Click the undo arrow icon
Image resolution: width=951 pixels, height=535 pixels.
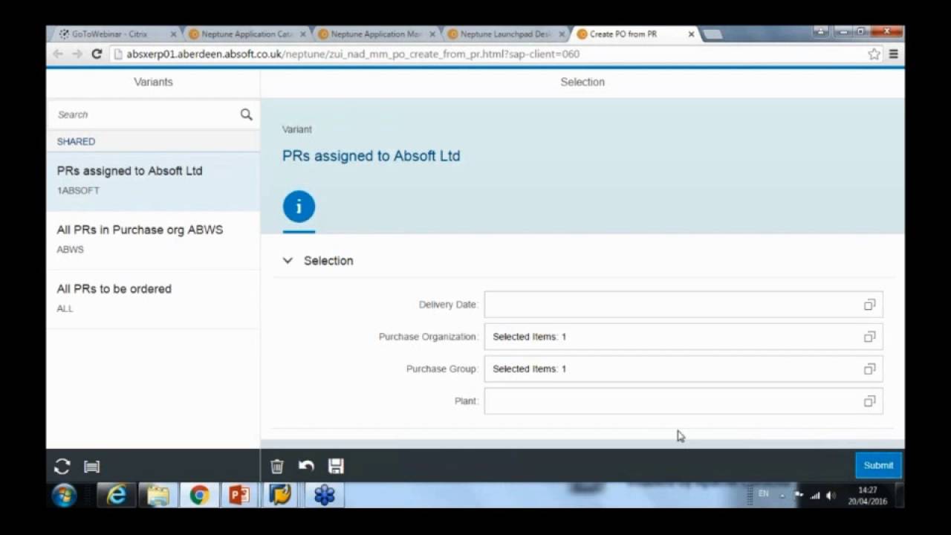[306, 466]
